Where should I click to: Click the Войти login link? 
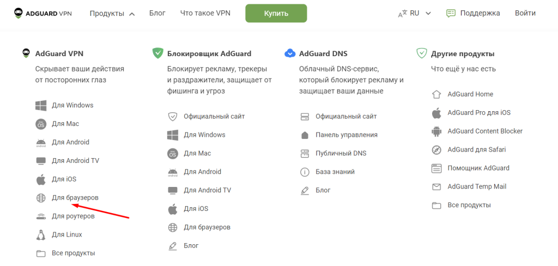[x=525, y=13]
